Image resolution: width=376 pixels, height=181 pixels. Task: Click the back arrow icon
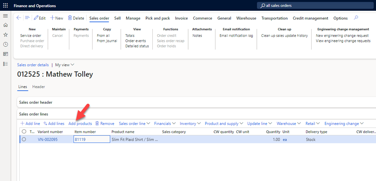(19, 18)
